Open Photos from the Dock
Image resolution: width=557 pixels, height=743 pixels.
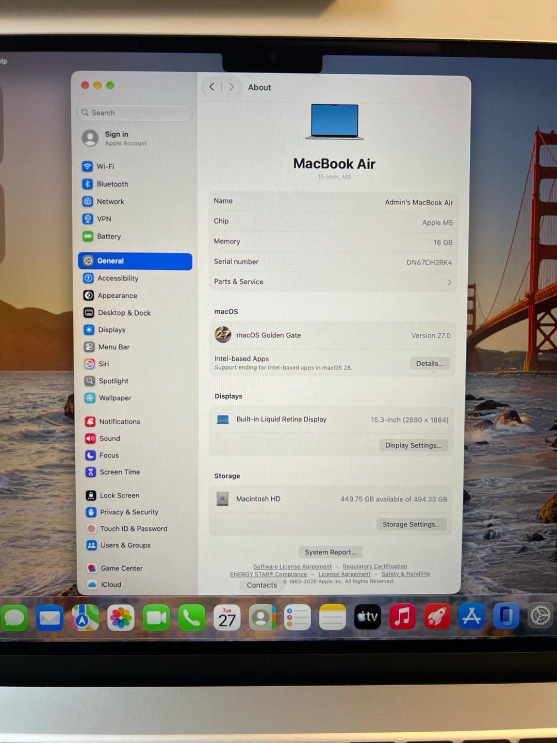click(x=121, y=618)
